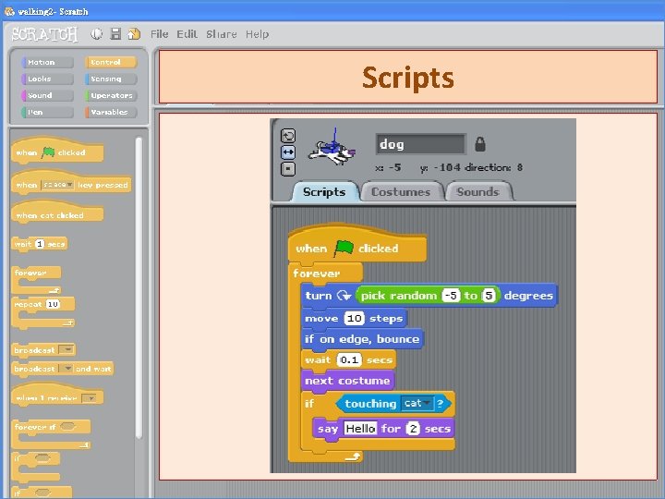Click the share project folder icon

(134, 34)
